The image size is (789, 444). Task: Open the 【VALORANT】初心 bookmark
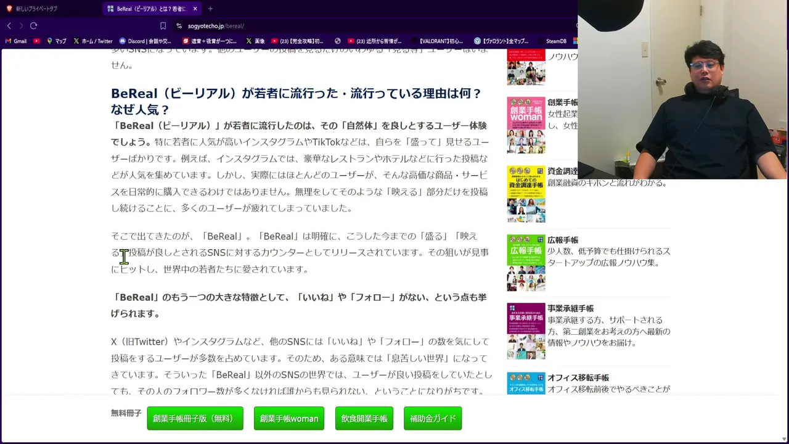[436, 41]
